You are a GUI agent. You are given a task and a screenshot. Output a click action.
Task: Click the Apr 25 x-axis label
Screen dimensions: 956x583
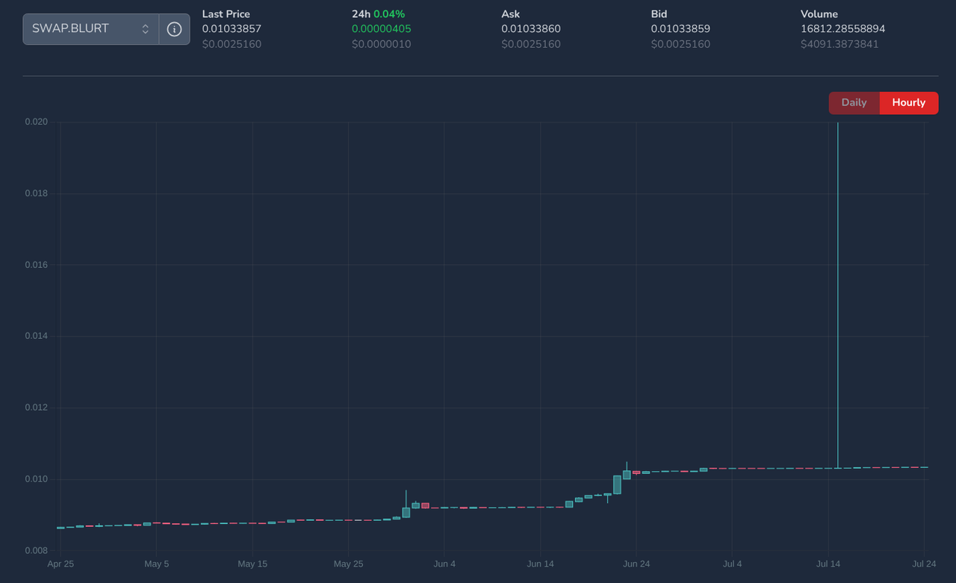60,564
